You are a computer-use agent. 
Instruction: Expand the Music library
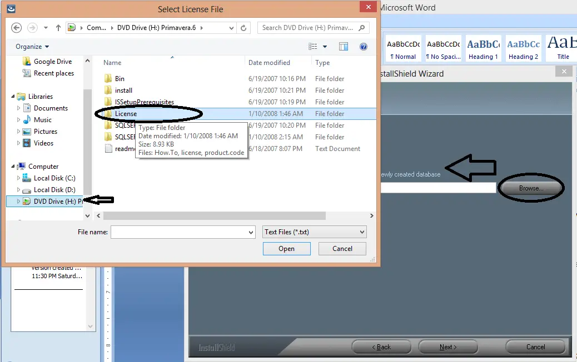(18, 120)
